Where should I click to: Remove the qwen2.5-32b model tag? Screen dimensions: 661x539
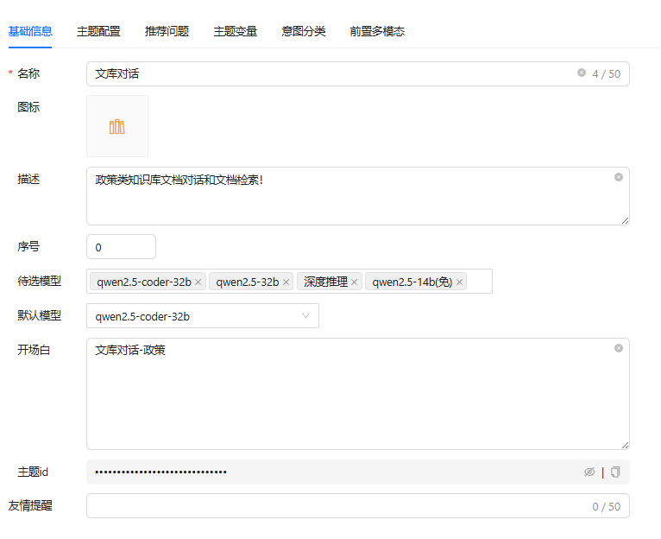[x=286, y=282]
